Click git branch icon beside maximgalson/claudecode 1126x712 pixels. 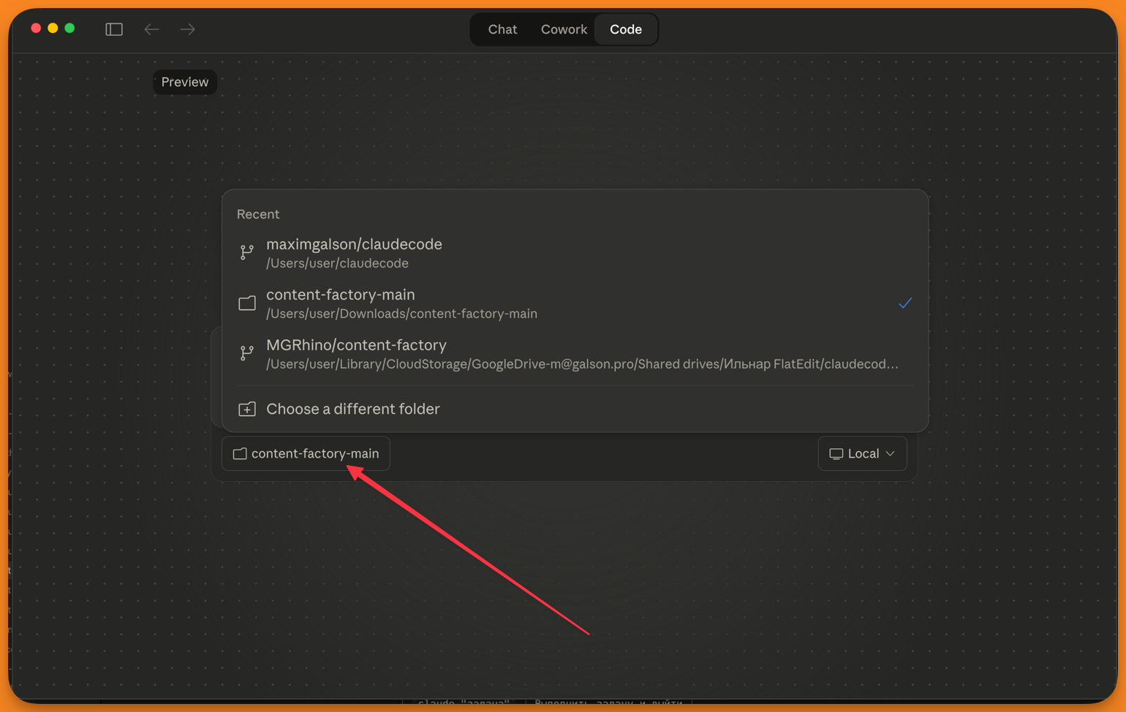(x=247, y=252)
